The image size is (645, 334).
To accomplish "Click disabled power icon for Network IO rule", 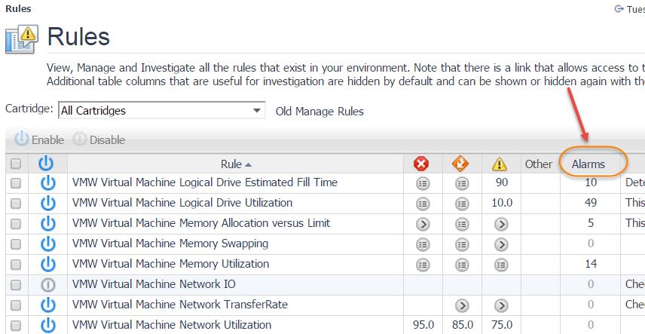I will pos(48,284).
